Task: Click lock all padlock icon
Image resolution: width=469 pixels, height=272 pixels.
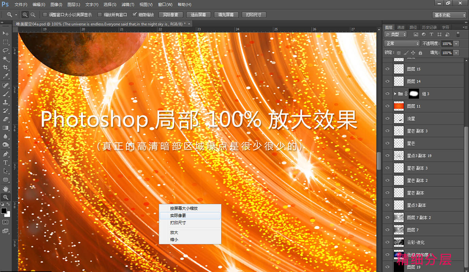Action: tap(420, 53)
